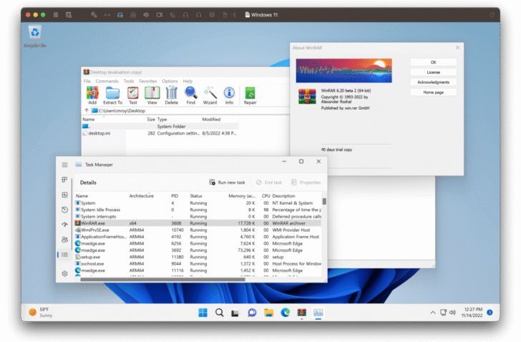Image resolution: width=521 pixels, height=342 pixels.
Task: Go up one folder in WinRAR path bar
Action: (x=87, y=111)
